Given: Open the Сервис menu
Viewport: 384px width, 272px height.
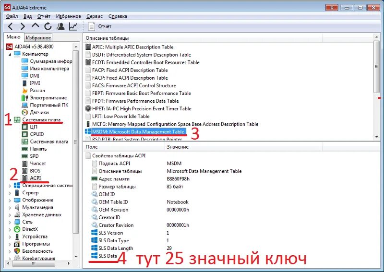Looking at the screenshot, I should coord(95,16).
